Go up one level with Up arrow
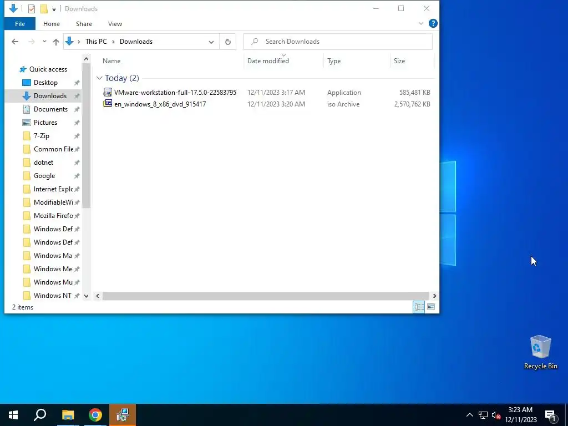 coord(56,42)
